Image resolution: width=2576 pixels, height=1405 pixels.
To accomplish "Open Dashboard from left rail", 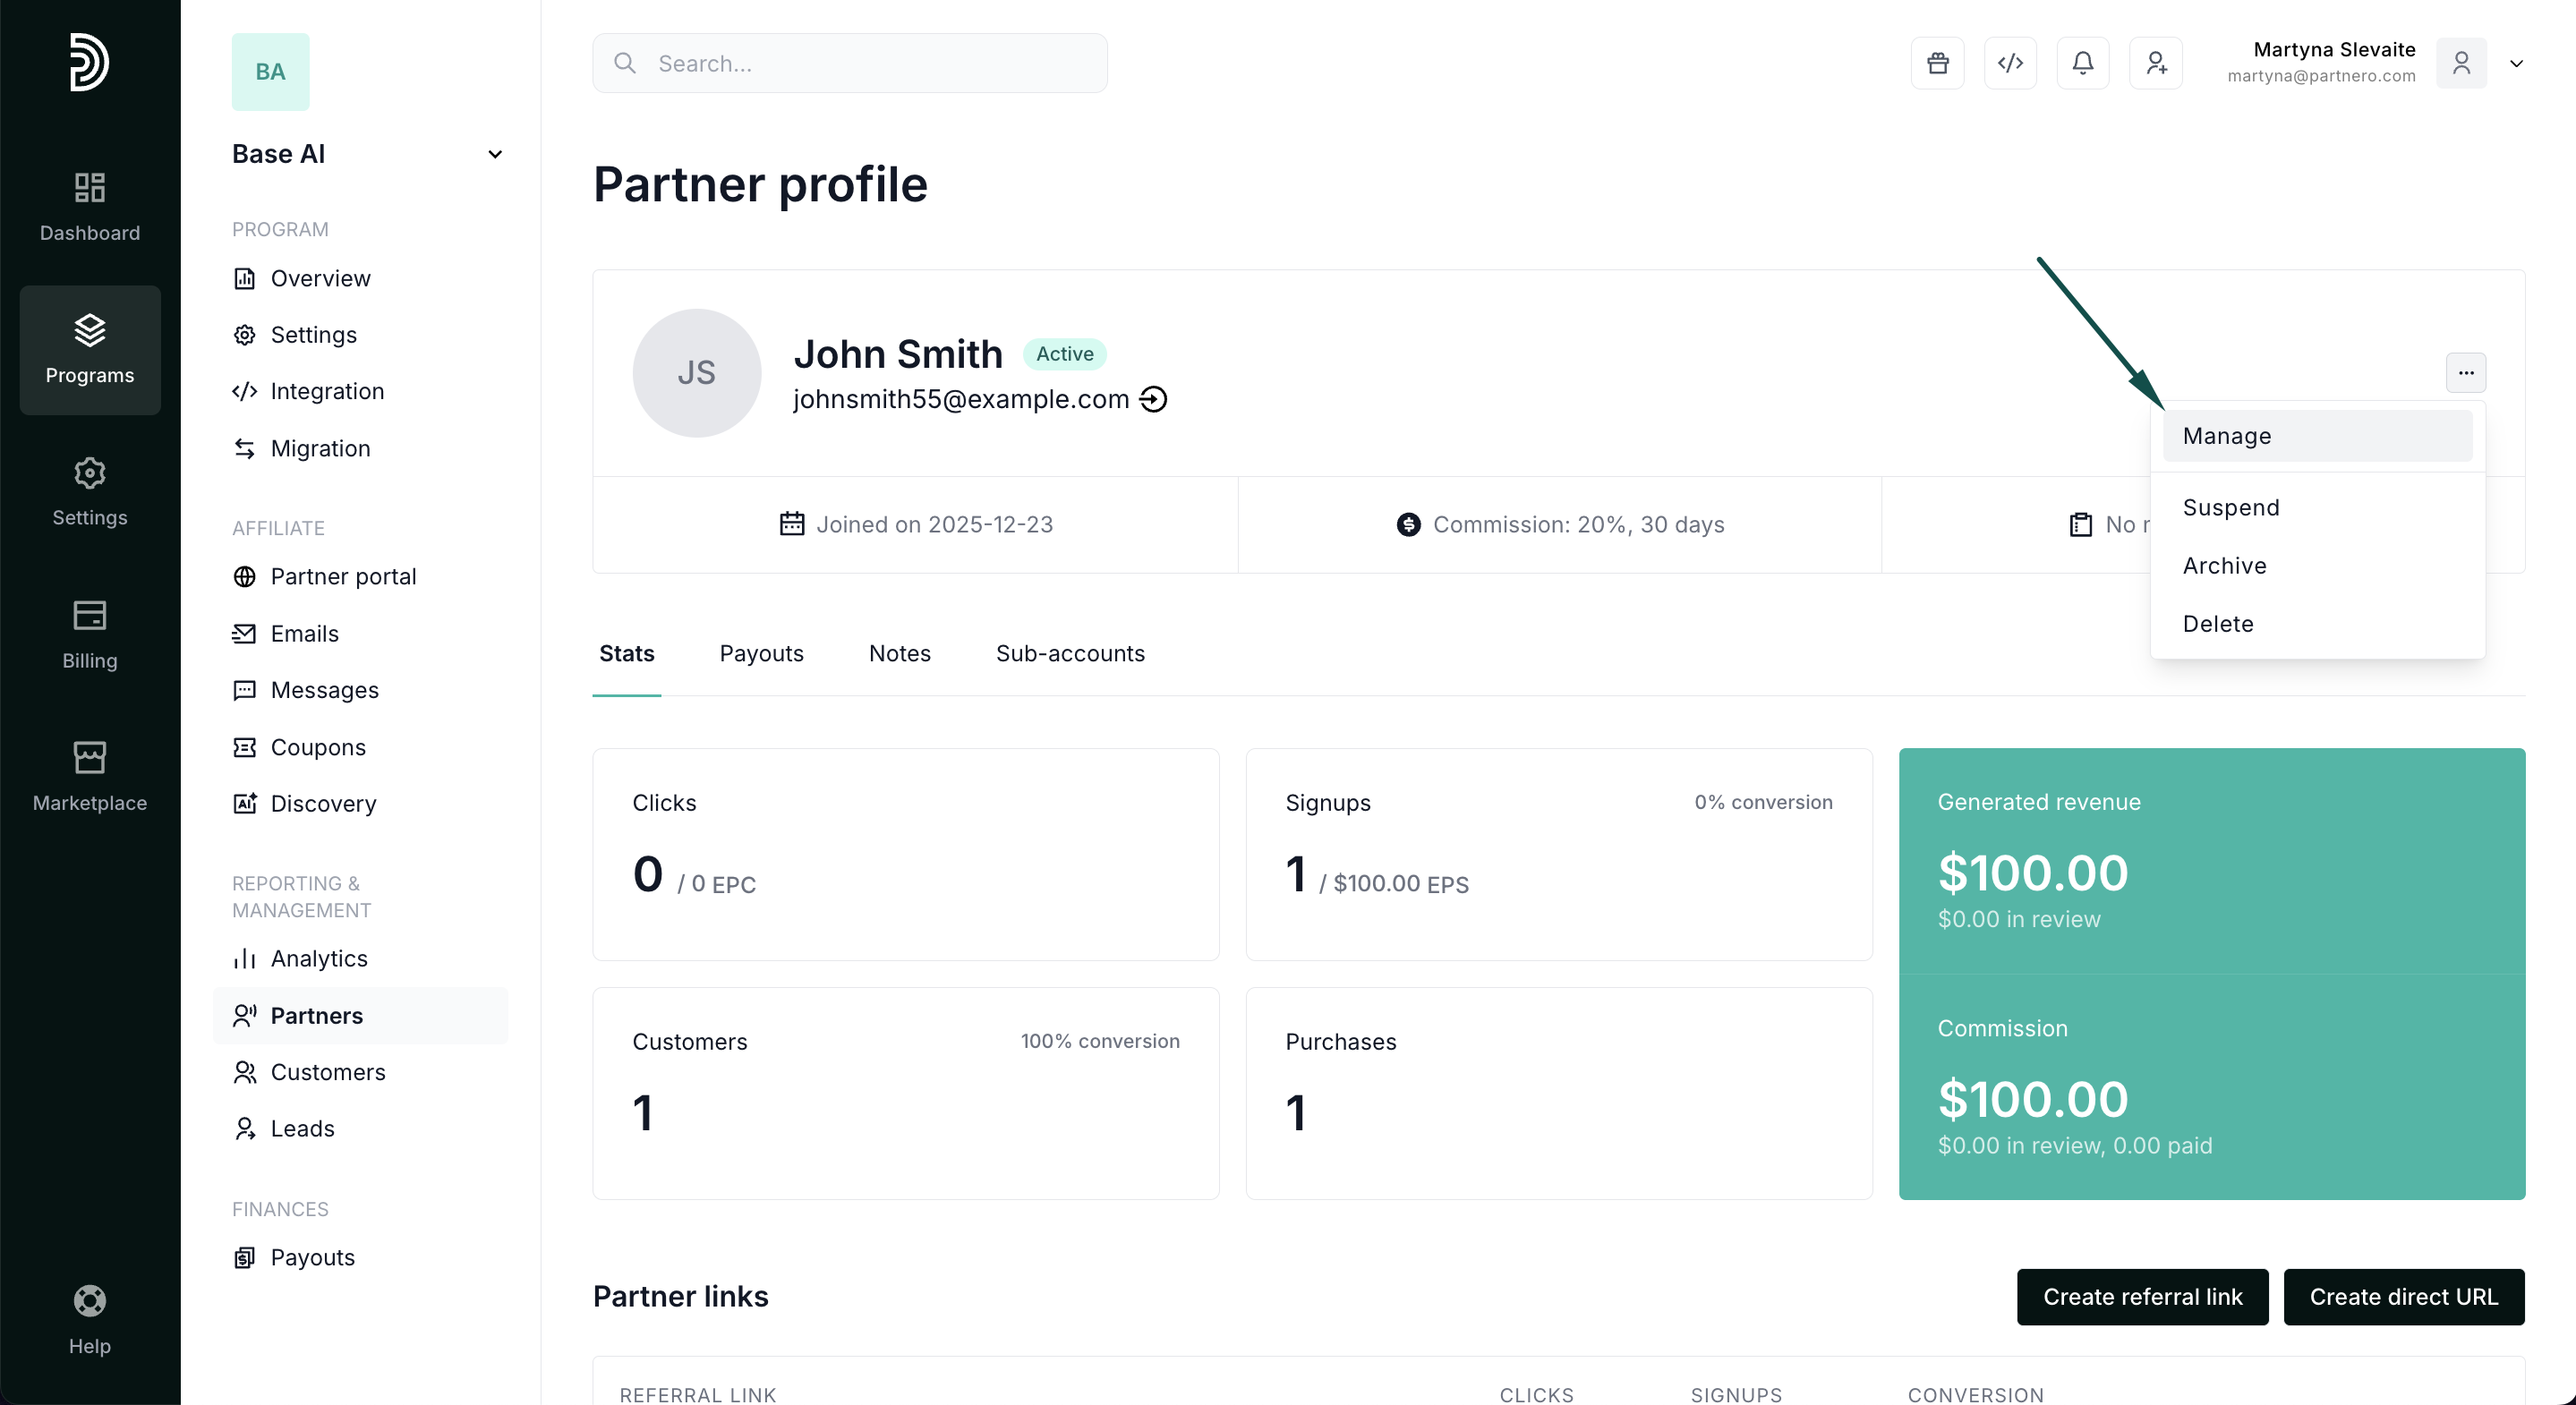I will 89,206.
